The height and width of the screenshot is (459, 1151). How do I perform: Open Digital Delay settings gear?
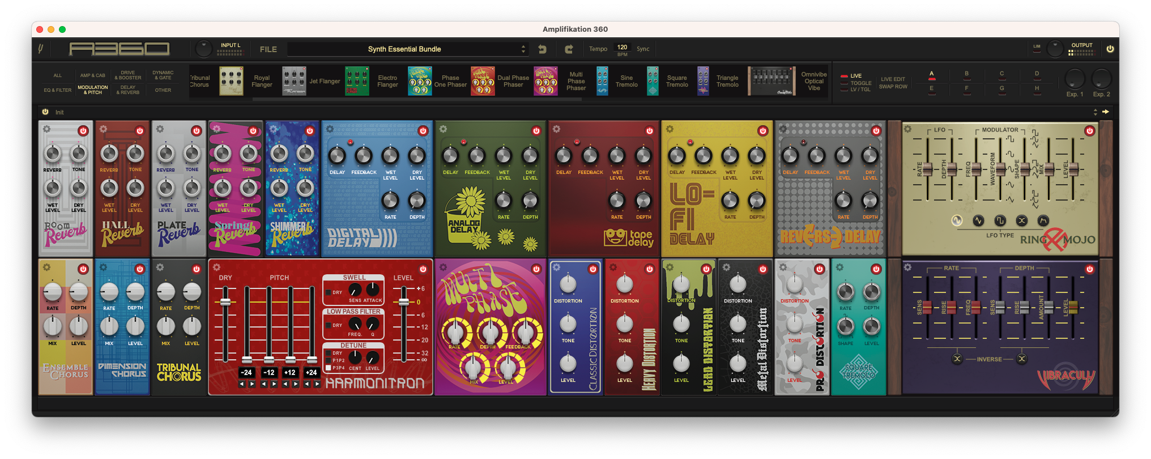[330, 129]
